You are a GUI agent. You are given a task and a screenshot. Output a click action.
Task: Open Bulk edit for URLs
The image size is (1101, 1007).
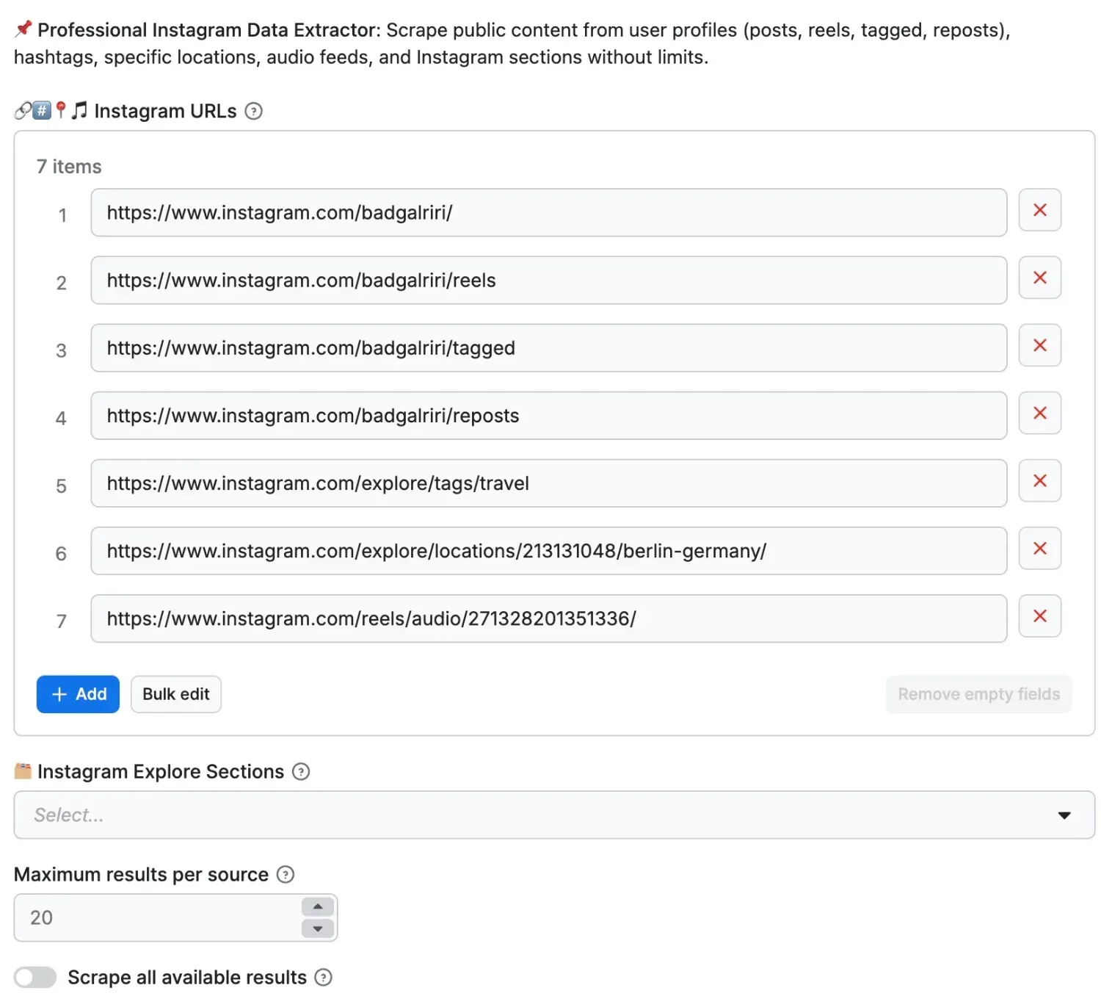[176, 694]
